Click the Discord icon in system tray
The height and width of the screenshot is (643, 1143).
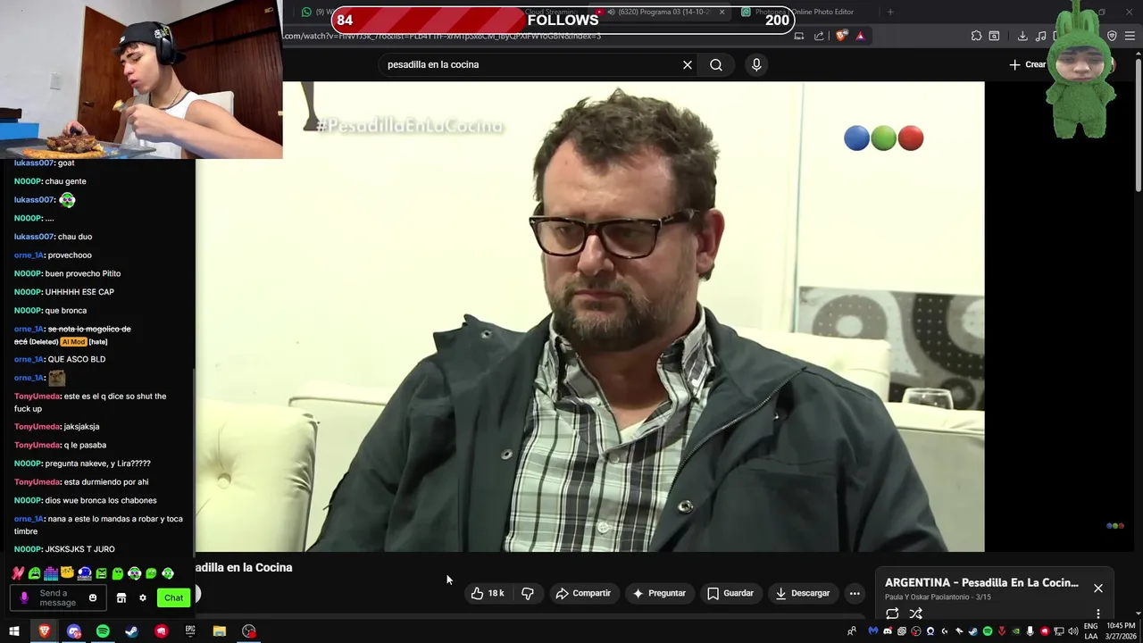point(887,631)
